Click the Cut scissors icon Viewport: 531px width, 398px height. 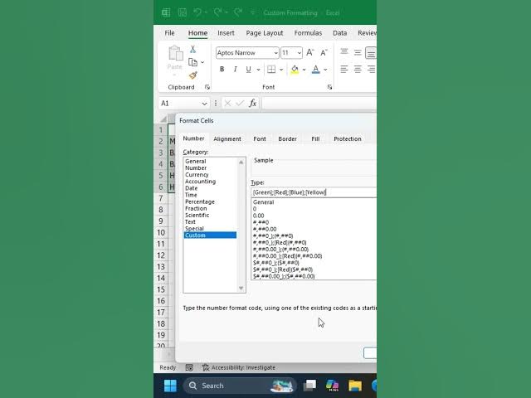(x=192, y=50)
